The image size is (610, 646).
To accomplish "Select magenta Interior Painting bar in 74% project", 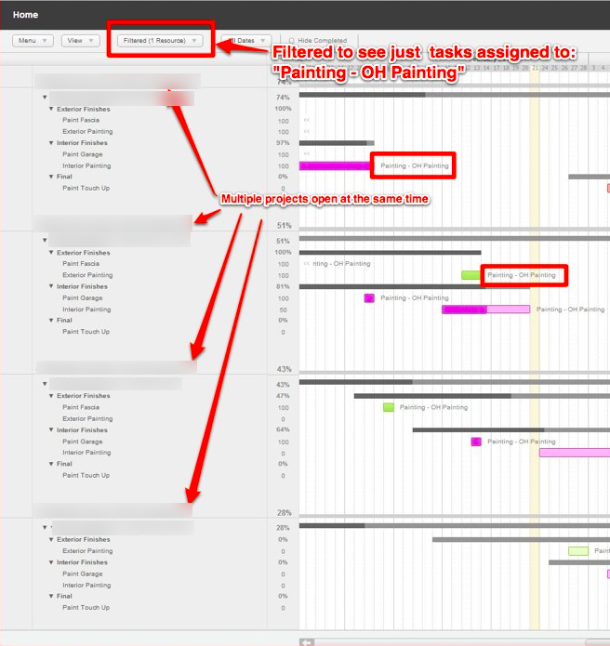I will coord(335,166).
